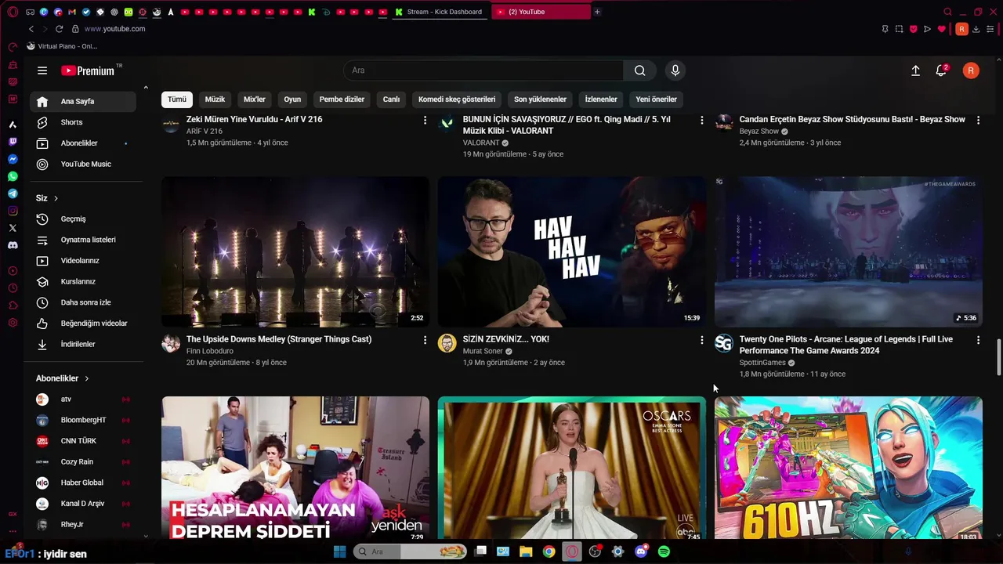
Task: Open options for BUNUN İÇİN SAVAŞIYORUZ video
Action: 702,120
